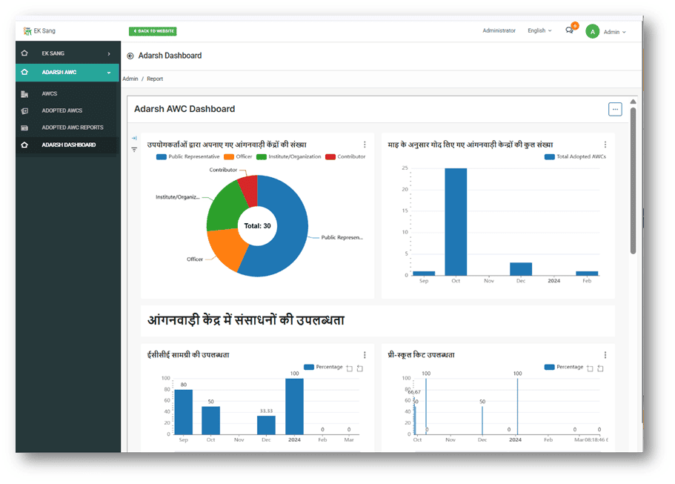The height and width of the screenshot is (484, 675).
Task: Expand the EK SANG sidebar menu
Action: tap(67, 53)
